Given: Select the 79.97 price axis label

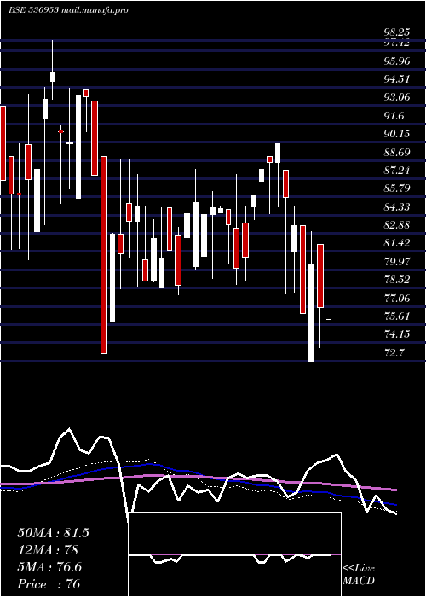Looking at the screenshot, I should pos(397,262).
